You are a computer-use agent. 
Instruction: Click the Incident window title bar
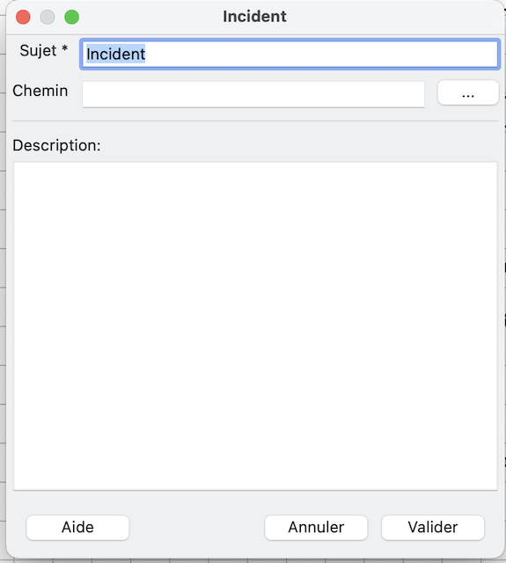254,17
